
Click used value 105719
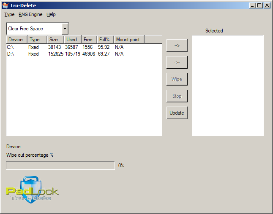point(73,54)
